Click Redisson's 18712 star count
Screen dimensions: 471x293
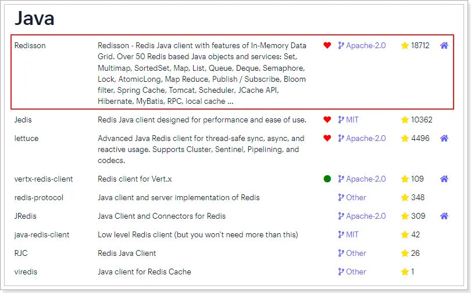pyautogui.click(x=420, y=45)
